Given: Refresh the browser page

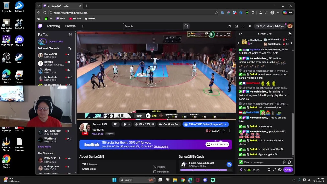Looking at the screenshot, I should (45, 13).
